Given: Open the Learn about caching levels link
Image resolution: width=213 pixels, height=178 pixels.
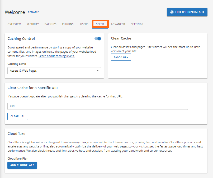Looking at the screenshot, I should point(56,56).
